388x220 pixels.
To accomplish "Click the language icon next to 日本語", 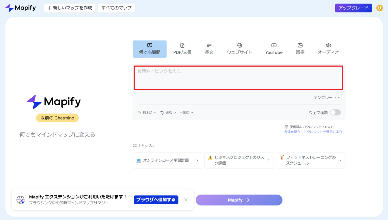I will click(x=140, y=112).
